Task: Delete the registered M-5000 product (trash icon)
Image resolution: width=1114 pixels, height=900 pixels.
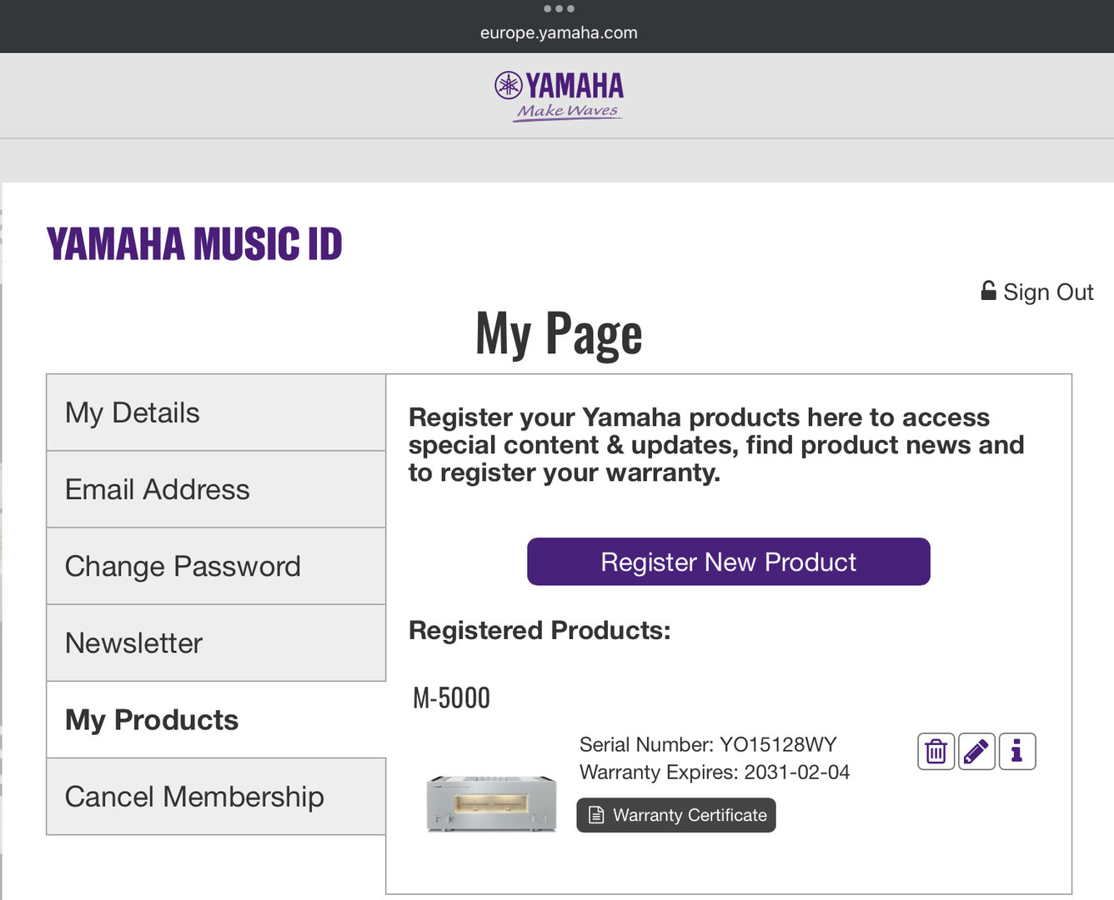Action: click(936, 752)
